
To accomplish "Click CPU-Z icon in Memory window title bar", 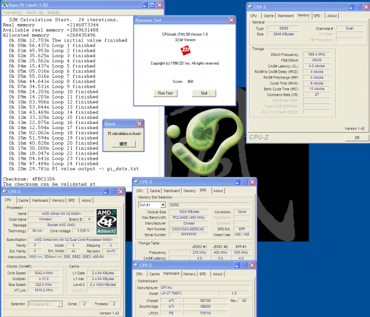I will [x=250, y=7].
